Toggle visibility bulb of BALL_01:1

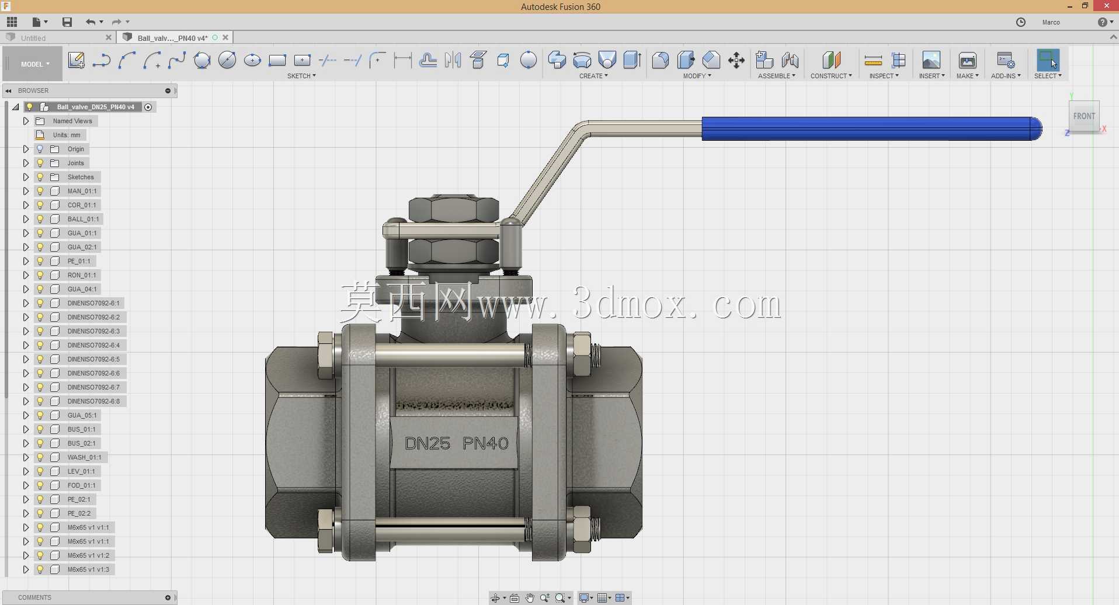pyautogui.click(x=40, y=219)
